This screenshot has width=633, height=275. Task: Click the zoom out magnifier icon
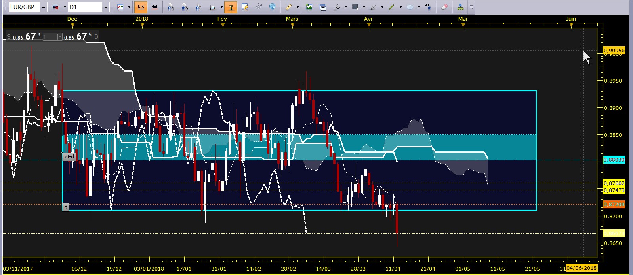click(185, 7)
